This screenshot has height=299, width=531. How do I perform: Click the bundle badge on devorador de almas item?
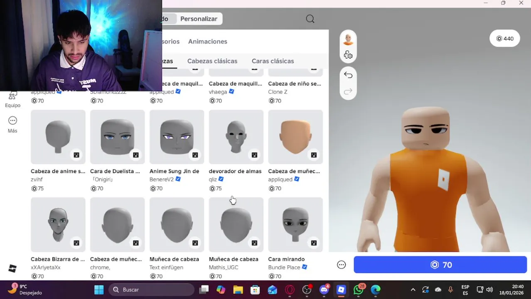[x=254, y=155]
